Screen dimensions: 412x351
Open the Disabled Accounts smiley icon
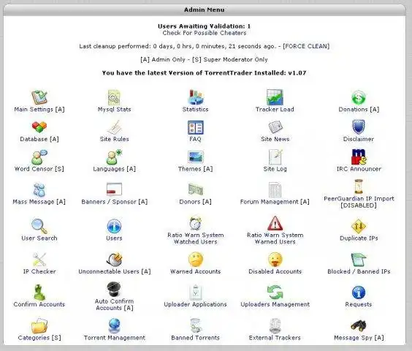click(x=275, y=260)
